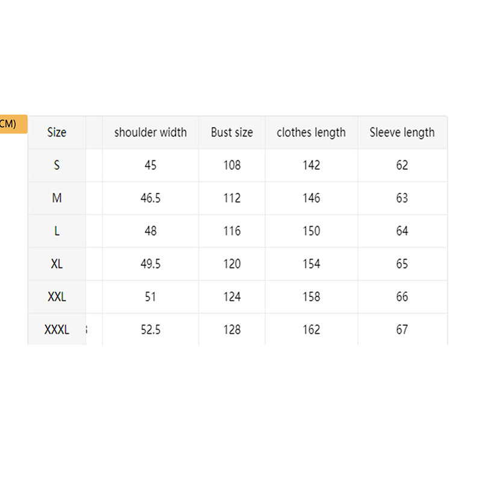Click bust size value 108
482x482 pixels.
click(232, 165)
